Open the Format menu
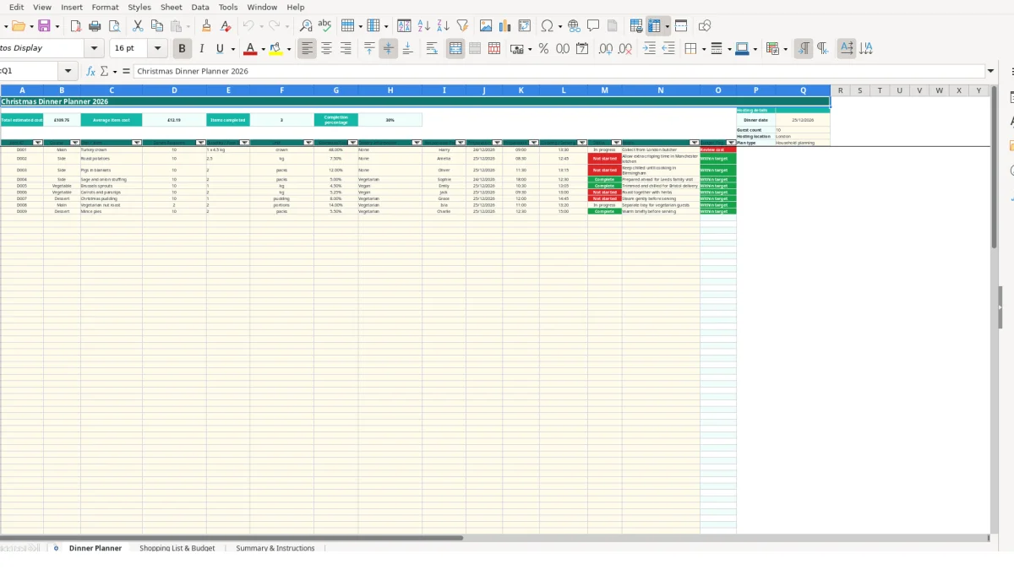Viewport: 1014px width, 570px height. click(x=105, y=7)
